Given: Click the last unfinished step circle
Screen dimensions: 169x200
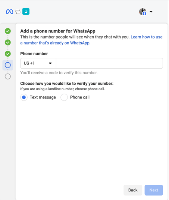Looking at the screenshot, I should pos(8,76).
